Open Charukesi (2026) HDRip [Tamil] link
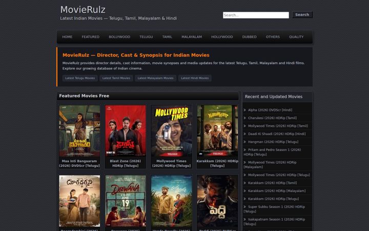Image resolution: width=369 pixels, height=231 pixels. point(272,118)
